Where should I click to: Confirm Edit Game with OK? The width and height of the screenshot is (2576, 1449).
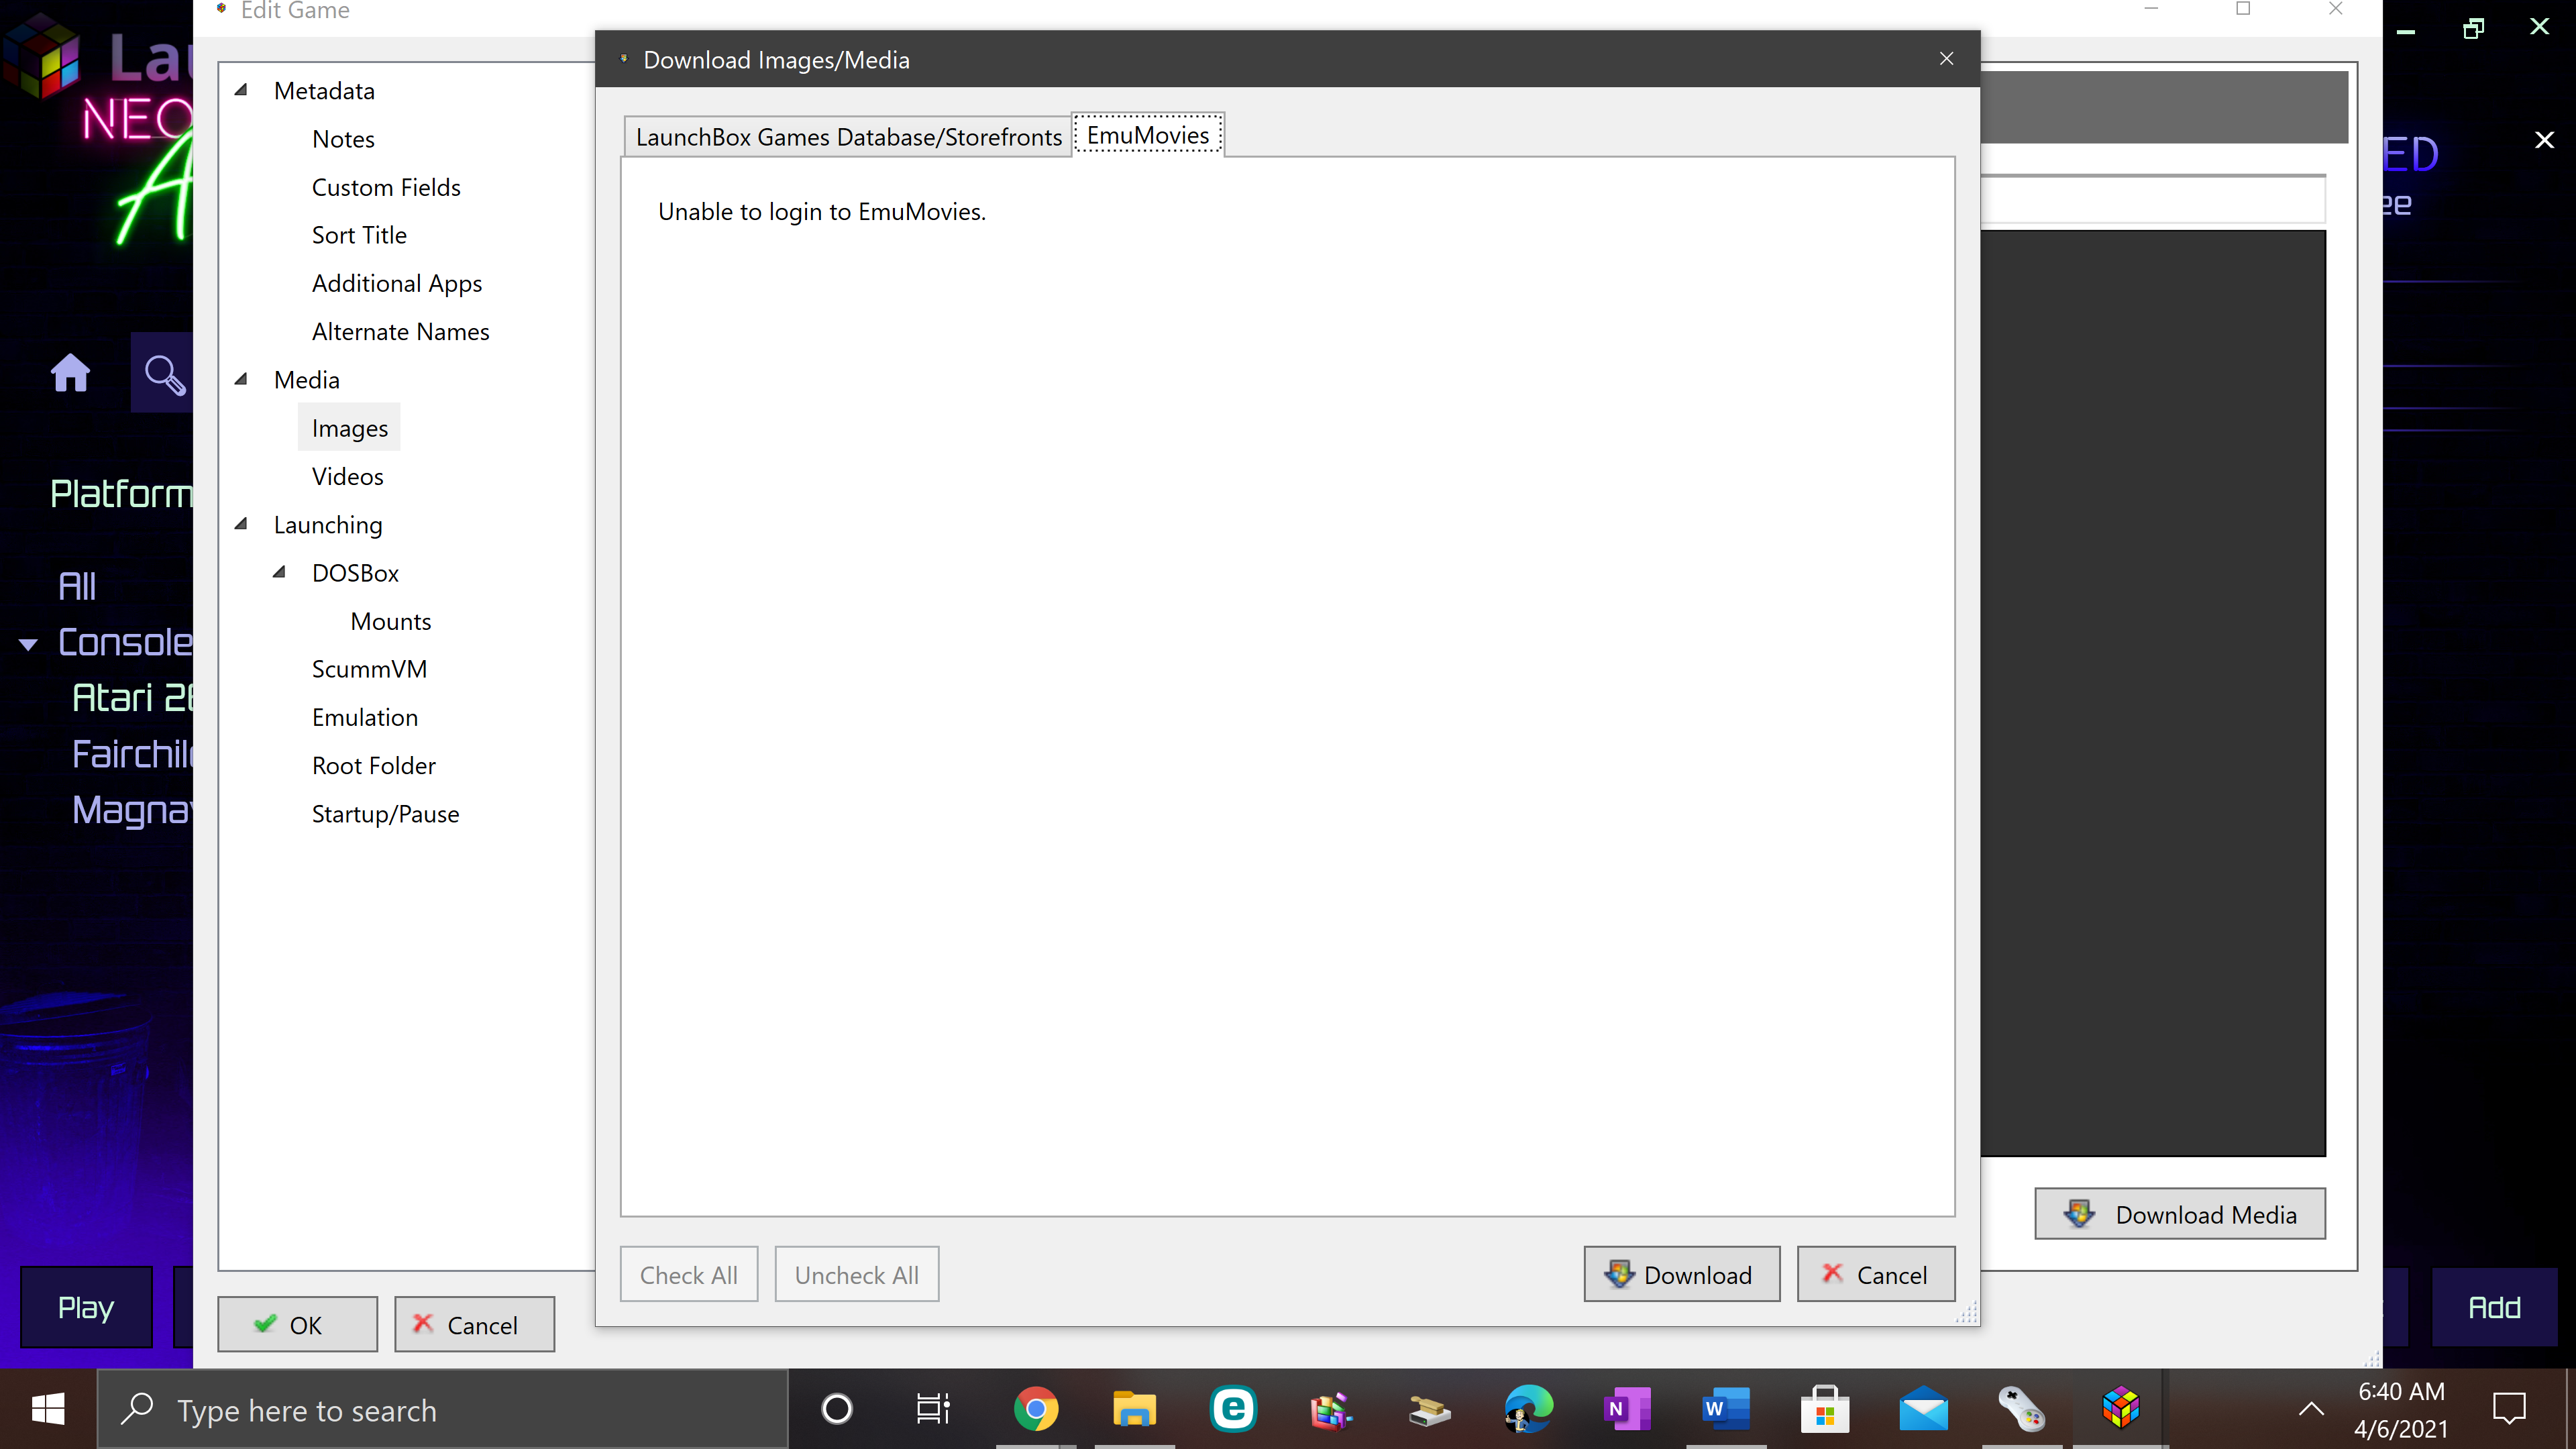point(297,1324)
